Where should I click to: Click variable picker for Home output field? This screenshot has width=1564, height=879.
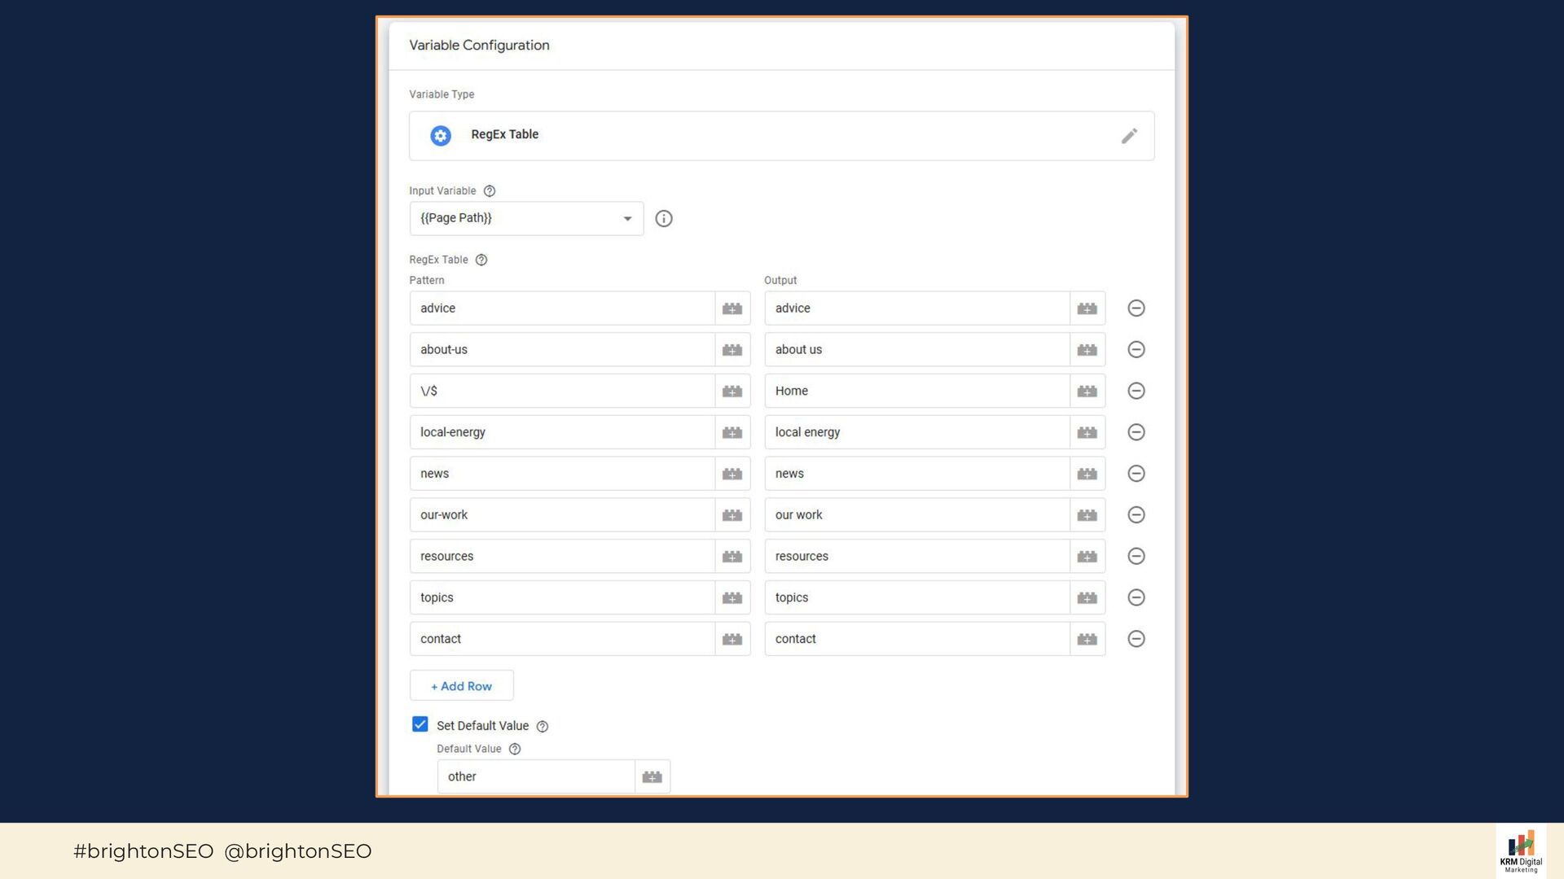[1087, 391]
